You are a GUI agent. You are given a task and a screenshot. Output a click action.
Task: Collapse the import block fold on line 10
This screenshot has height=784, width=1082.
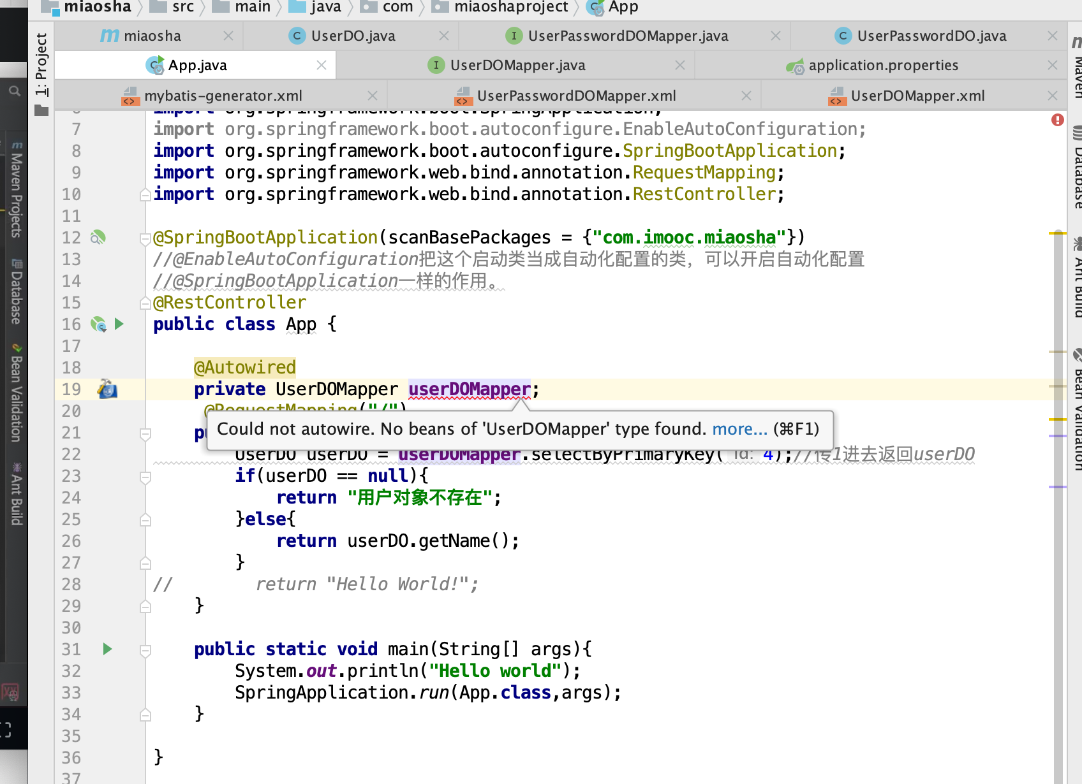(x=145, y=194)
